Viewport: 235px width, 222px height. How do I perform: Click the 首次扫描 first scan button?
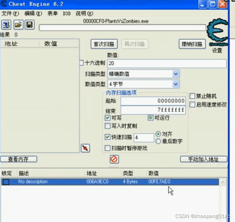(104, 44)
